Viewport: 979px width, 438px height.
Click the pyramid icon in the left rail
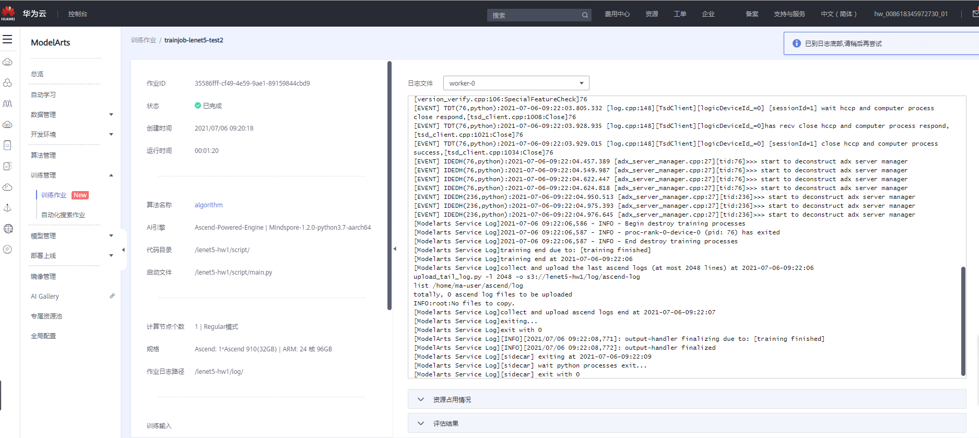coord(7,208)
